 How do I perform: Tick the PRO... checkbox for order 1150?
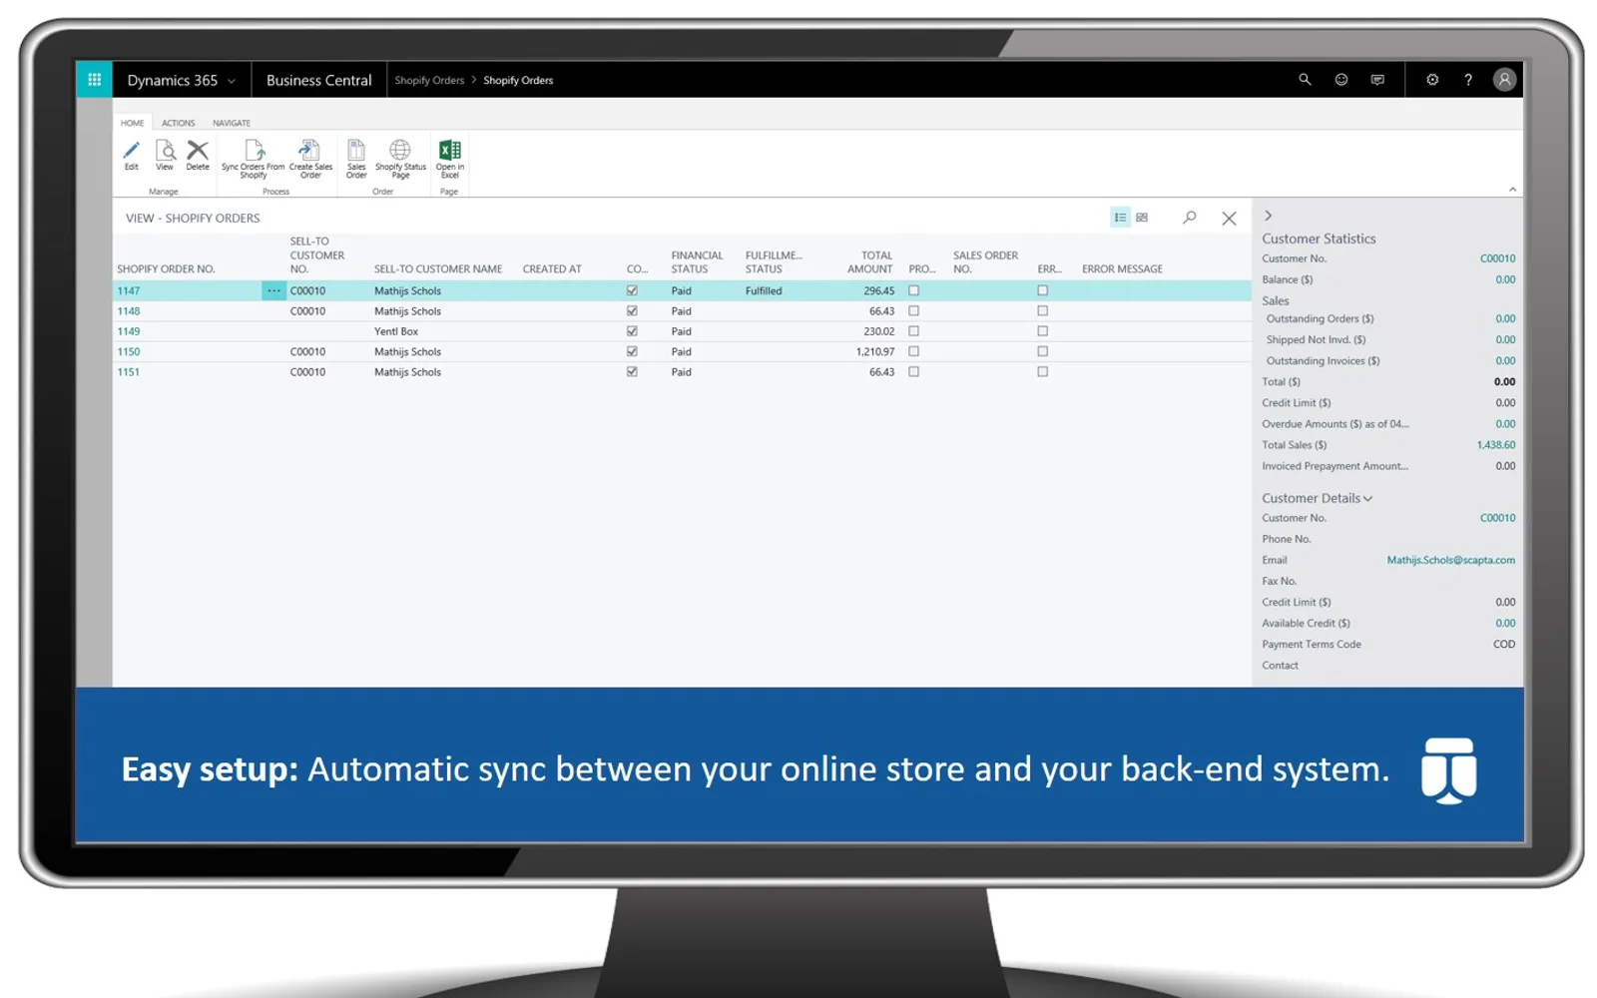[x=913, y=352]
